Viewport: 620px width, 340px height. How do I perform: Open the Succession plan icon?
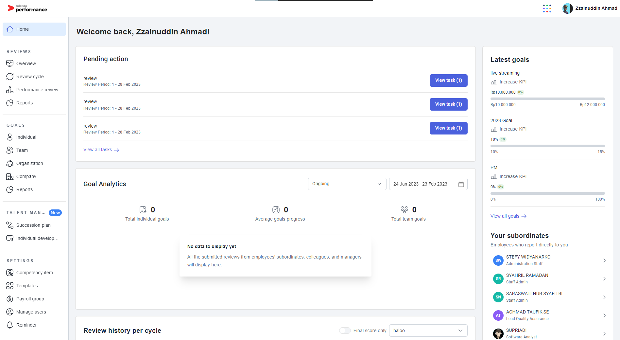point(10,225)
